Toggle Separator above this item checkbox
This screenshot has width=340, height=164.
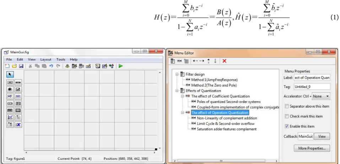click(x=287, y=106)
